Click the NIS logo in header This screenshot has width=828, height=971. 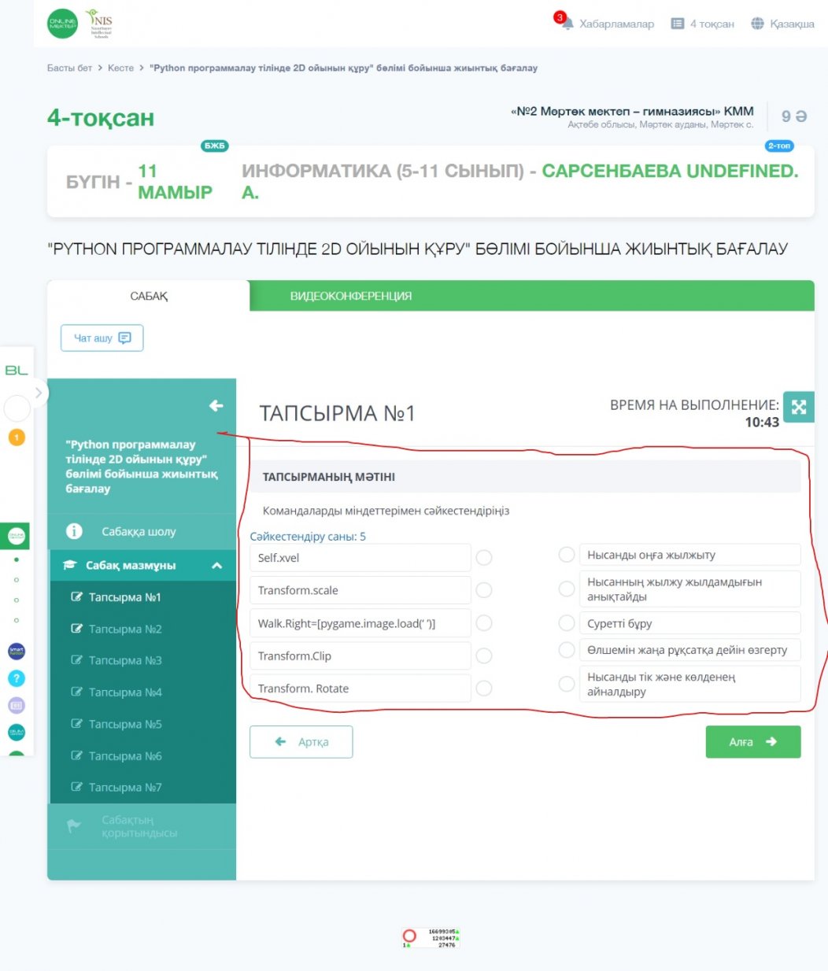100,24
